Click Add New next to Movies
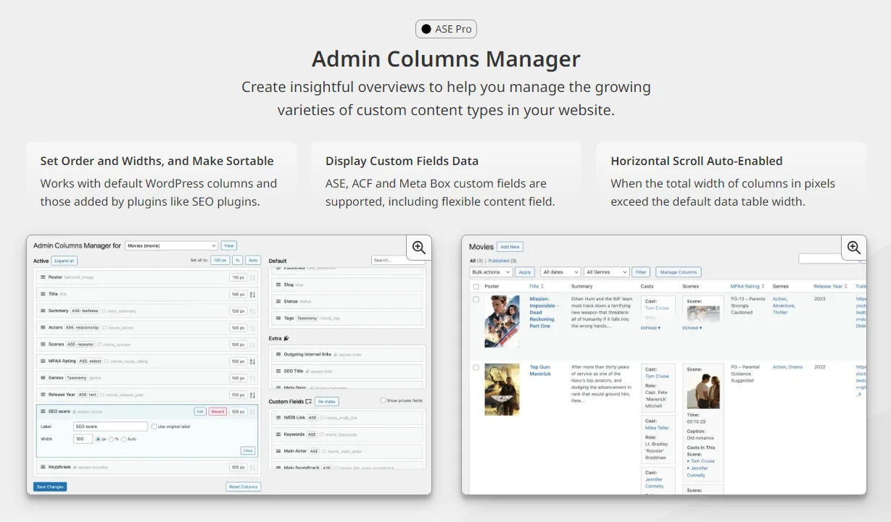 (x=510, y=247)
